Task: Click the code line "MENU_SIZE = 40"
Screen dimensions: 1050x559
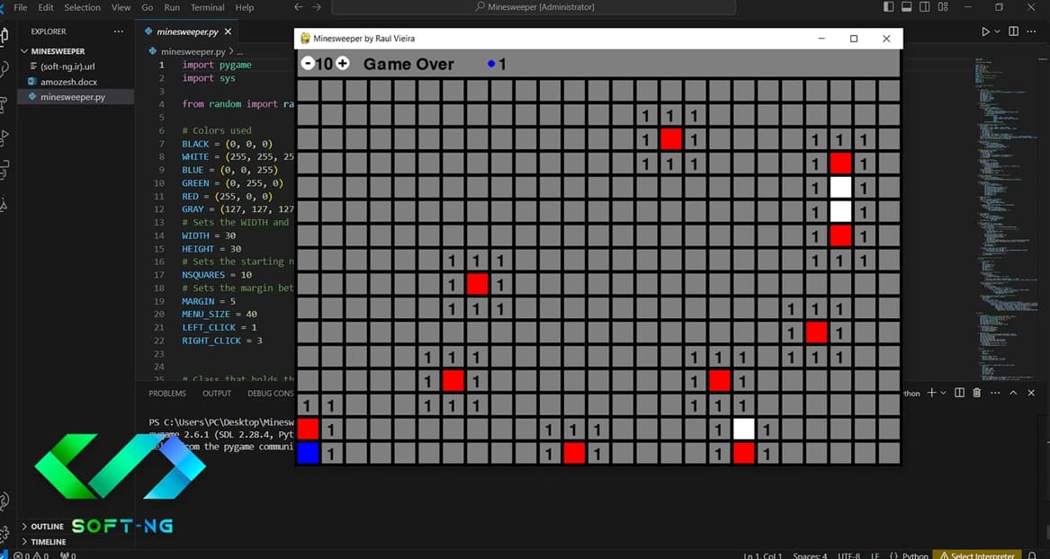Action: click(x=219, y=315)
